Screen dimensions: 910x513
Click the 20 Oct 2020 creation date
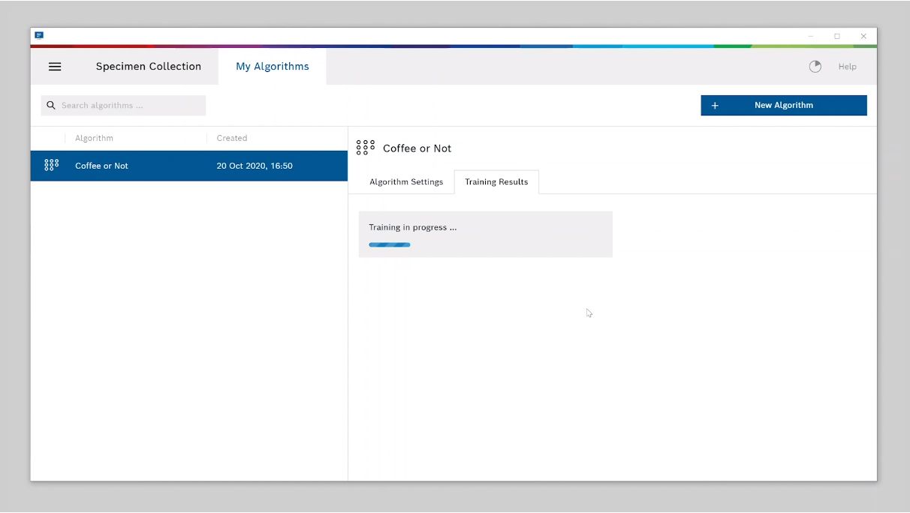point(255,166)
